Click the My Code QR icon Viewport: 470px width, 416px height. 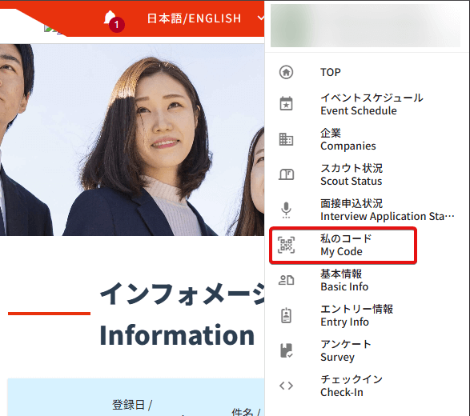(287, 245)
